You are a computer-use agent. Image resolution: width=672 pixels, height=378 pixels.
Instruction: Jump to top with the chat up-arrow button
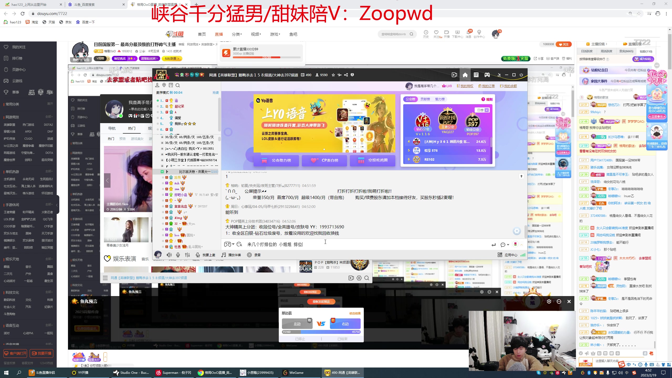coord(521,176)
